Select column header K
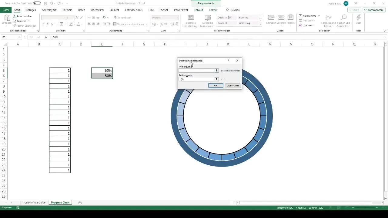Screen dimensions: 388x218 tap(228, 44)
